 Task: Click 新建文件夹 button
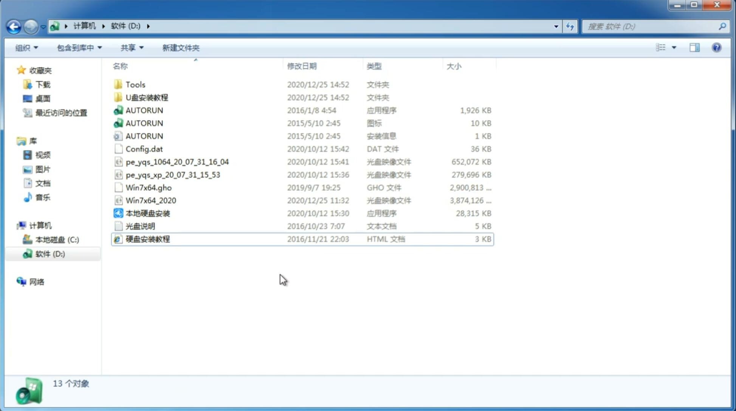coord(180,48)
